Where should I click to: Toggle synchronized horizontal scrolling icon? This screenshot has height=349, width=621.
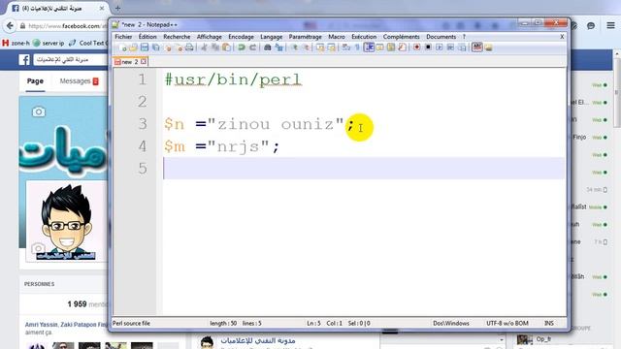332,48
